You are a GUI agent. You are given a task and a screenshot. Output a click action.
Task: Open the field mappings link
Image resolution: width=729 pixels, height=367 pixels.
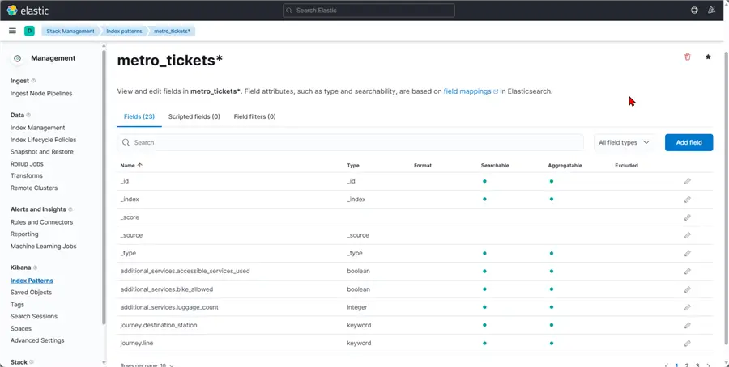[x=471, y=91]
